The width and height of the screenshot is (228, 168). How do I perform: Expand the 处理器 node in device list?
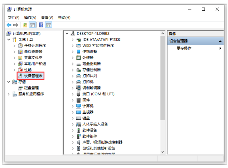click(x=73, y=58)
